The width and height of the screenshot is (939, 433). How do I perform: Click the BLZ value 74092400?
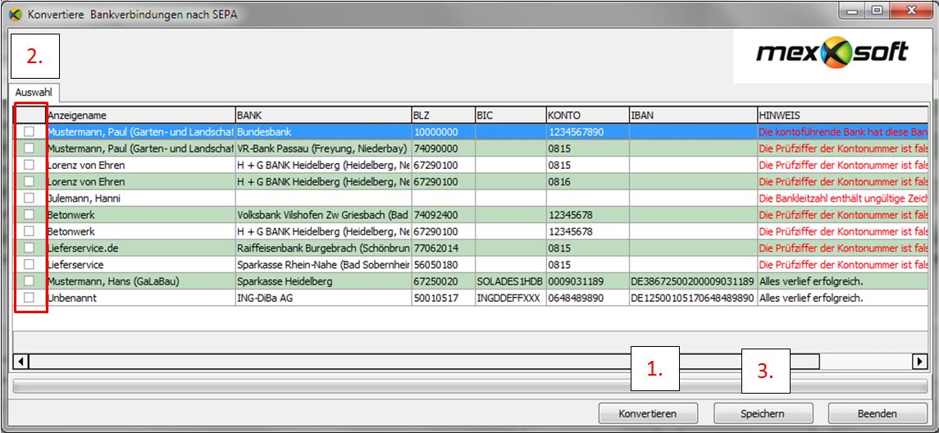[x=443, y=214]
